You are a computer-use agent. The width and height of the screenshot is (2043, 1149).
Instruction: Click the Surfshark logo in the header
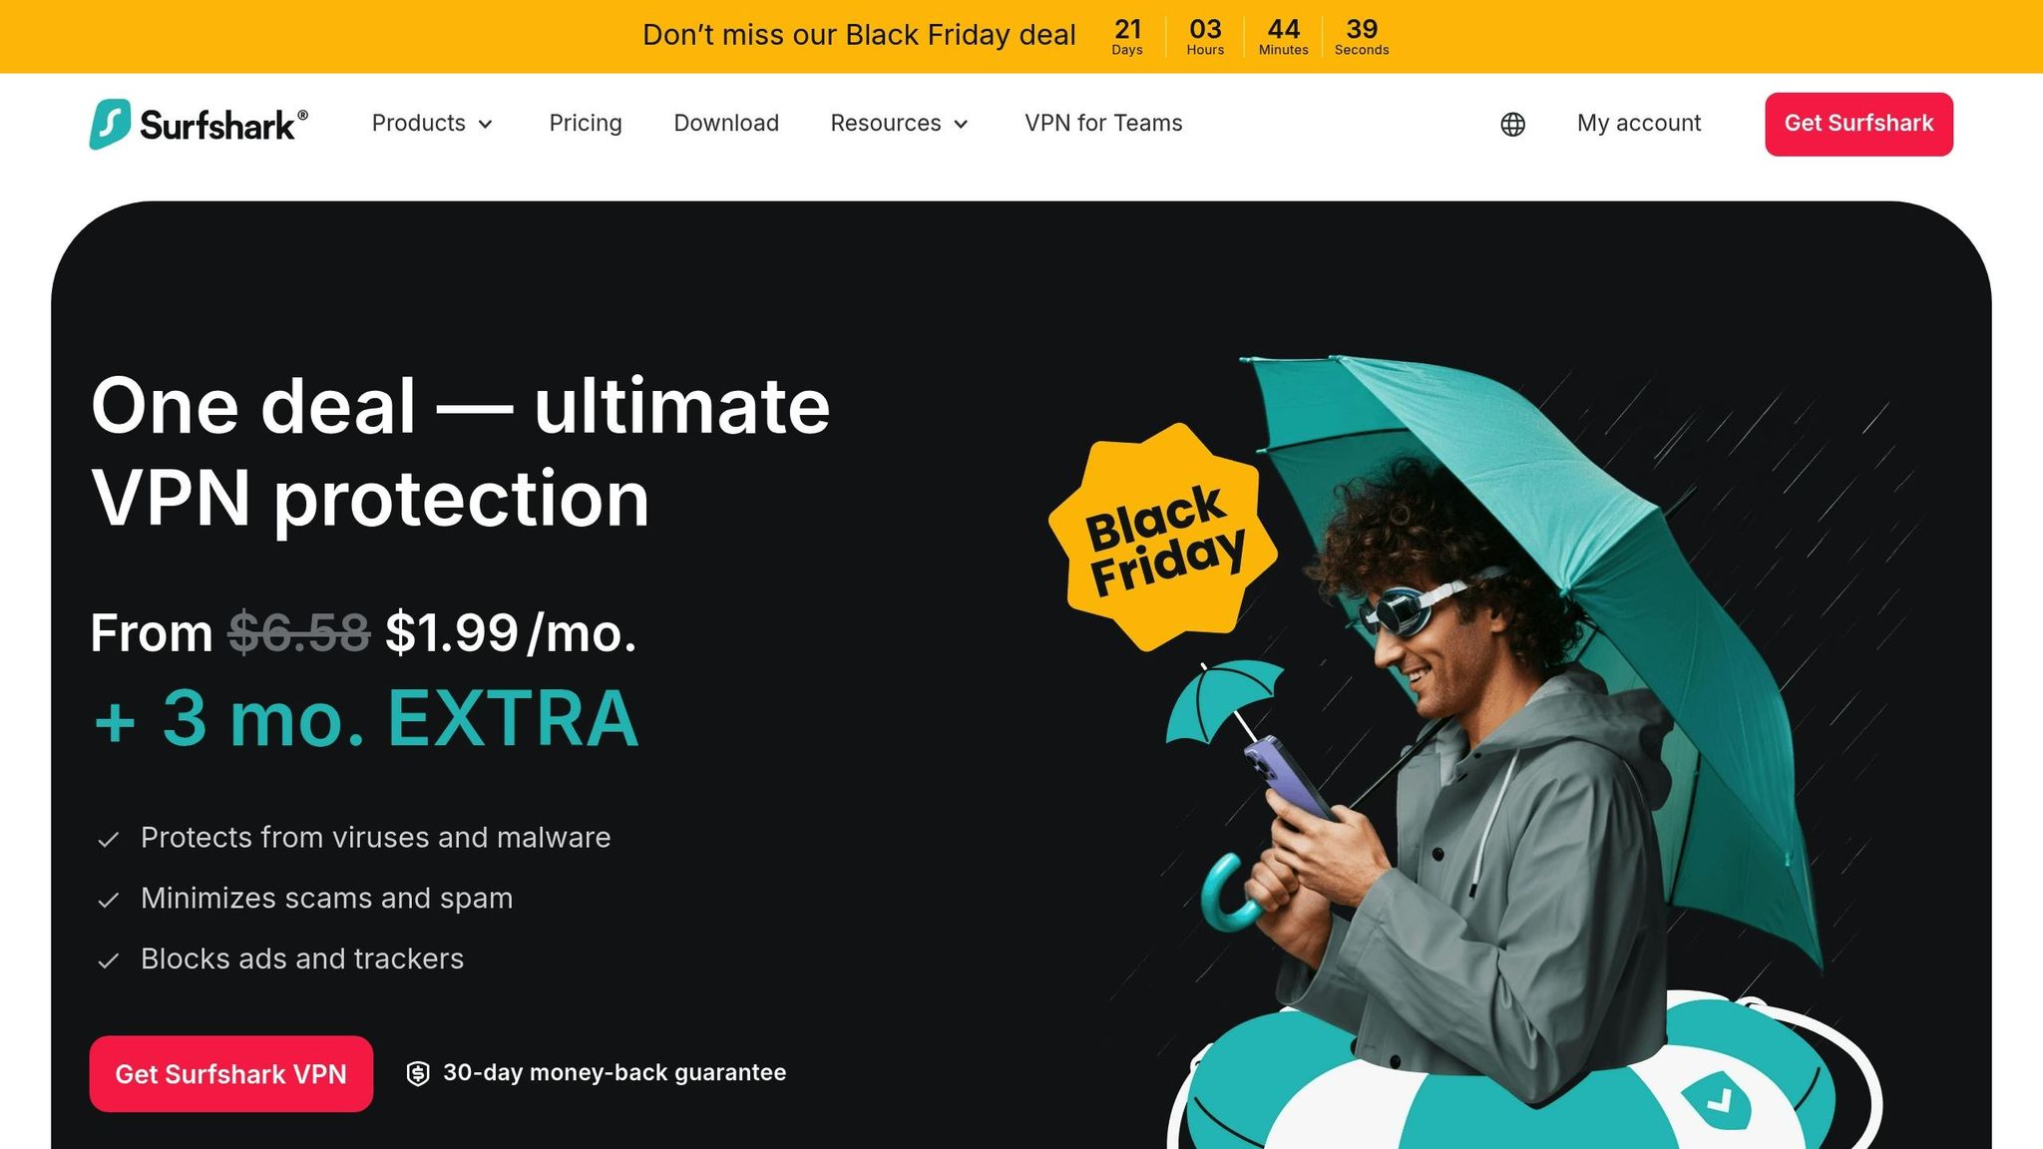tap(199, 124)
